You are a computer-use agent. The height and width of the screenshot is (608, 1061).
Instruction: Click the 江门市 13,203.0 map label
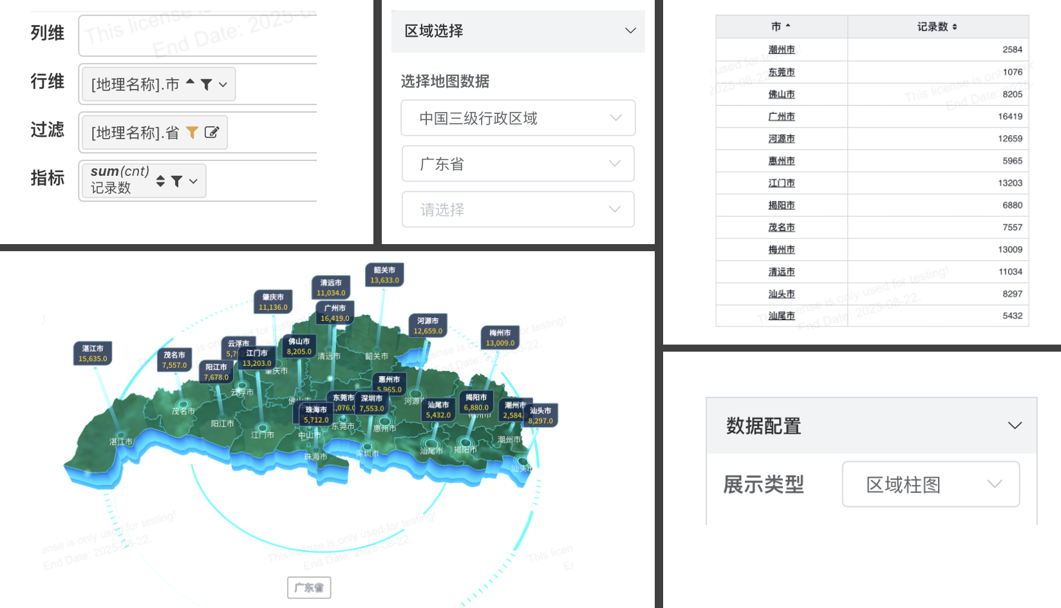pyautogui.click(x=257, y=358)
